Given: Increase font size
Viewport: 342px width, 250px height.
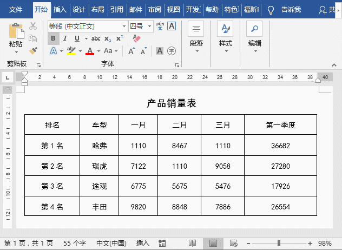Looking at the screenshot, I should [x=131, y=51].
